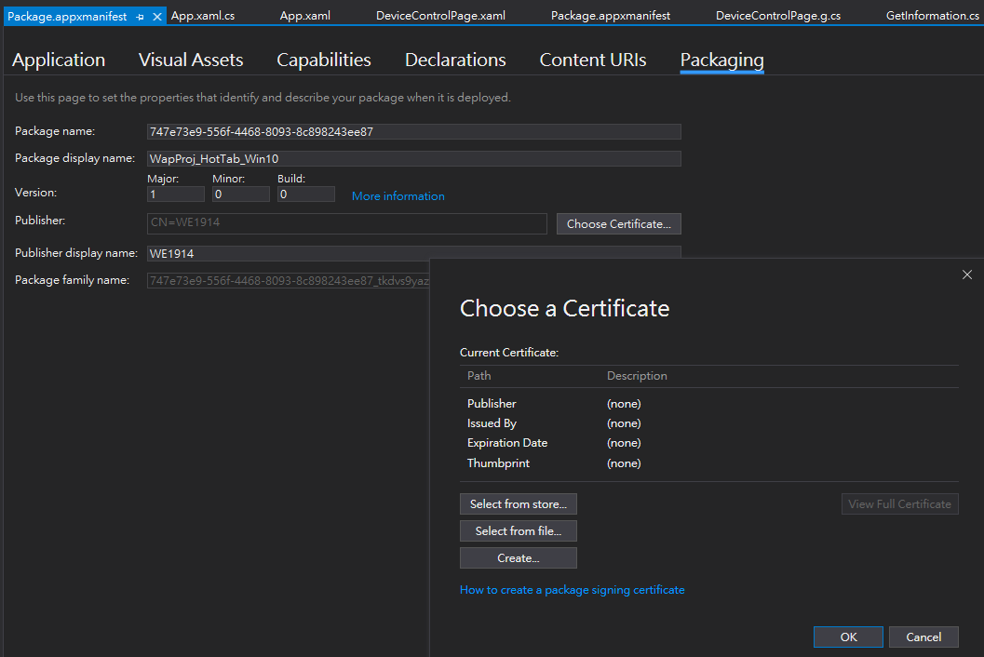
Task: Confirm certificate selection with OK
Action: pos(847,637)
